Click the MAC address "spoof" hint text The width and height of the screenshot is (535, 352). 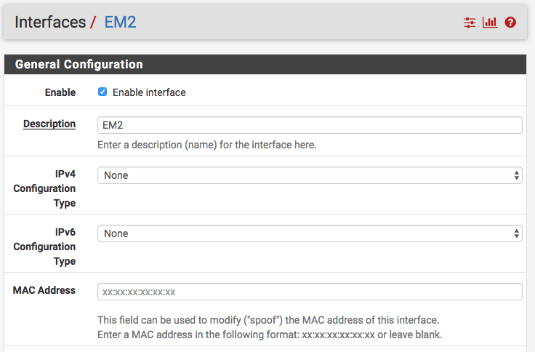268,320
